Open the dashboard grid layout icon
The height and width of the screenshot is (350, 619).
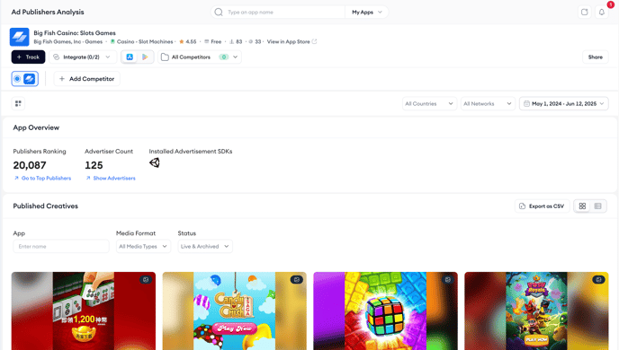(18, 103)
